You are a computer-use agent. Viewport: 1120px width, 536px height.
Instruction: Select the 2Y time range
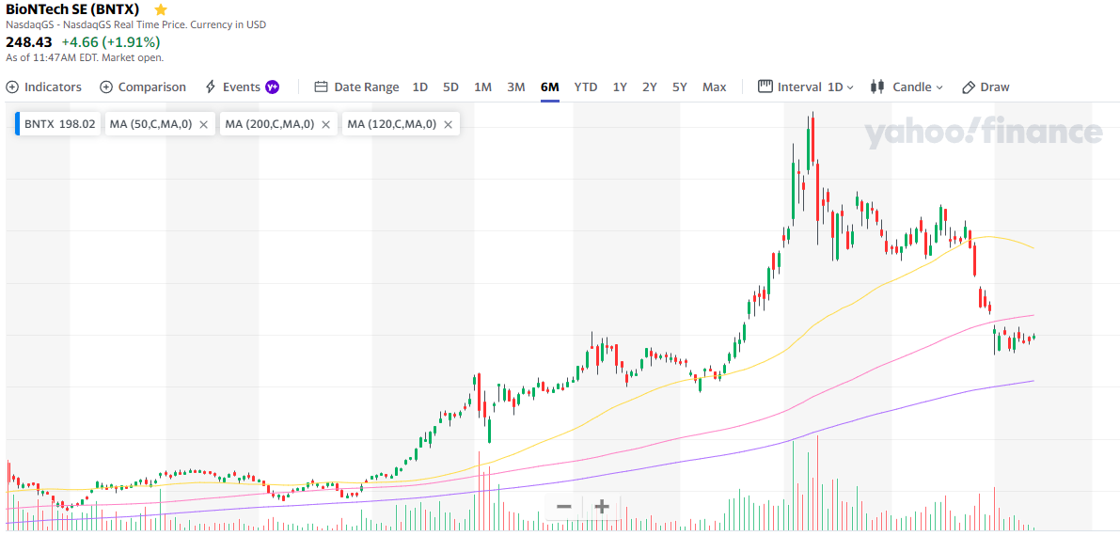point(649,87)
